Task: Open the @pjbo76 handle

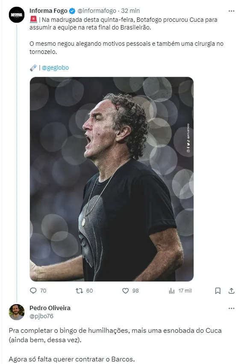Action: 41,316
